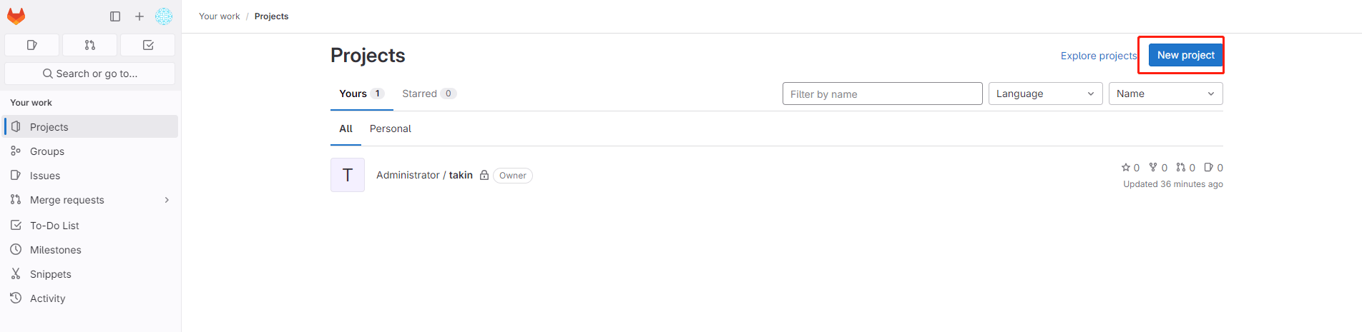
Task: Open assigned issues shortcut icon
Action: tap(32, 45)
